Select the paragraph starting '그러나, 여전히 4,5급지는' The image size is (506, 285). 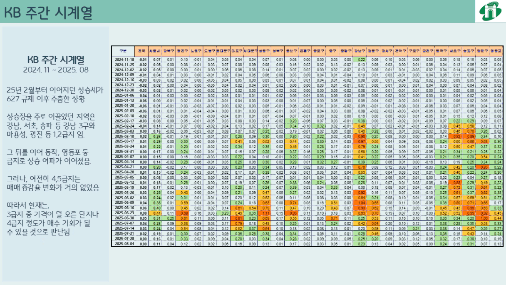pyautogui.click(x=52, y=183)
